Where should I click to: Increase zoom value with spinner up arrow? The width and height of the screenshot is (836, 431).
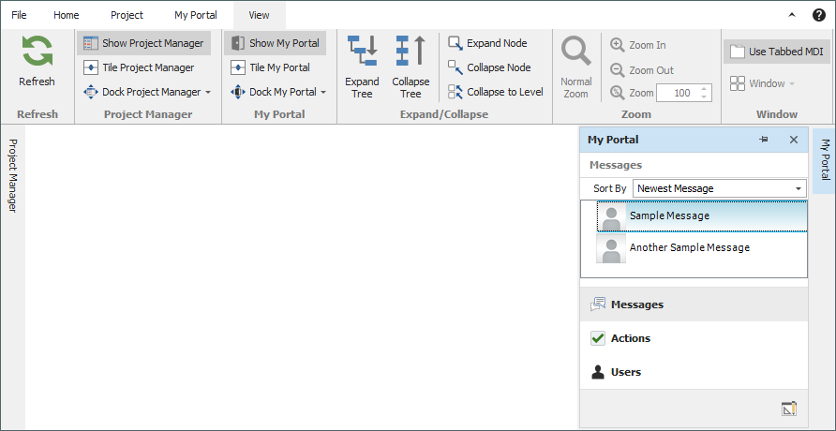click(705, 89)
